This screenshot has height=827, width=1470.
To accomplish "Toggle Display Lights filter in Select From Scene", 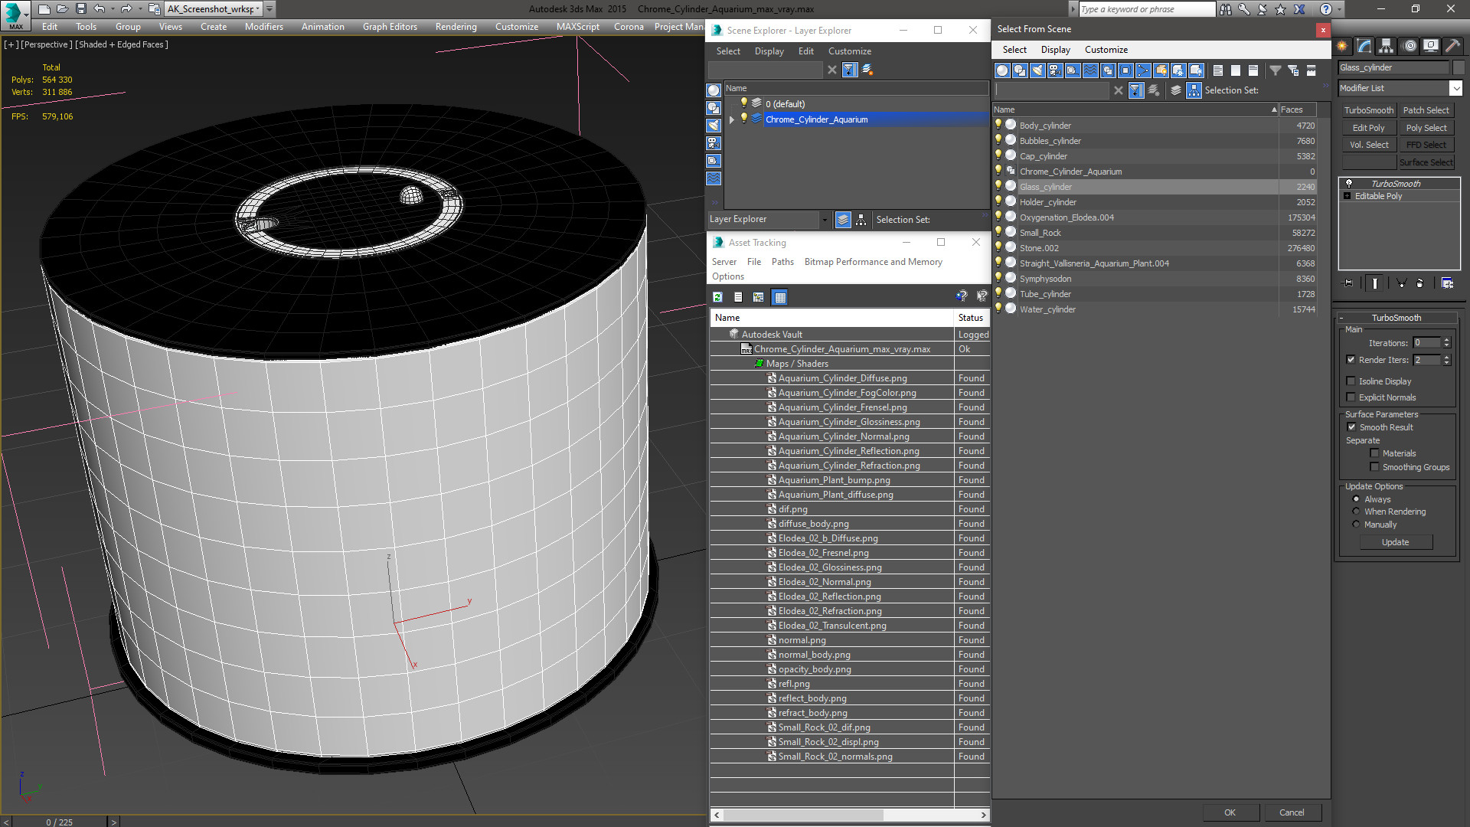I will pyautogui.click(x=1037, y=70).
